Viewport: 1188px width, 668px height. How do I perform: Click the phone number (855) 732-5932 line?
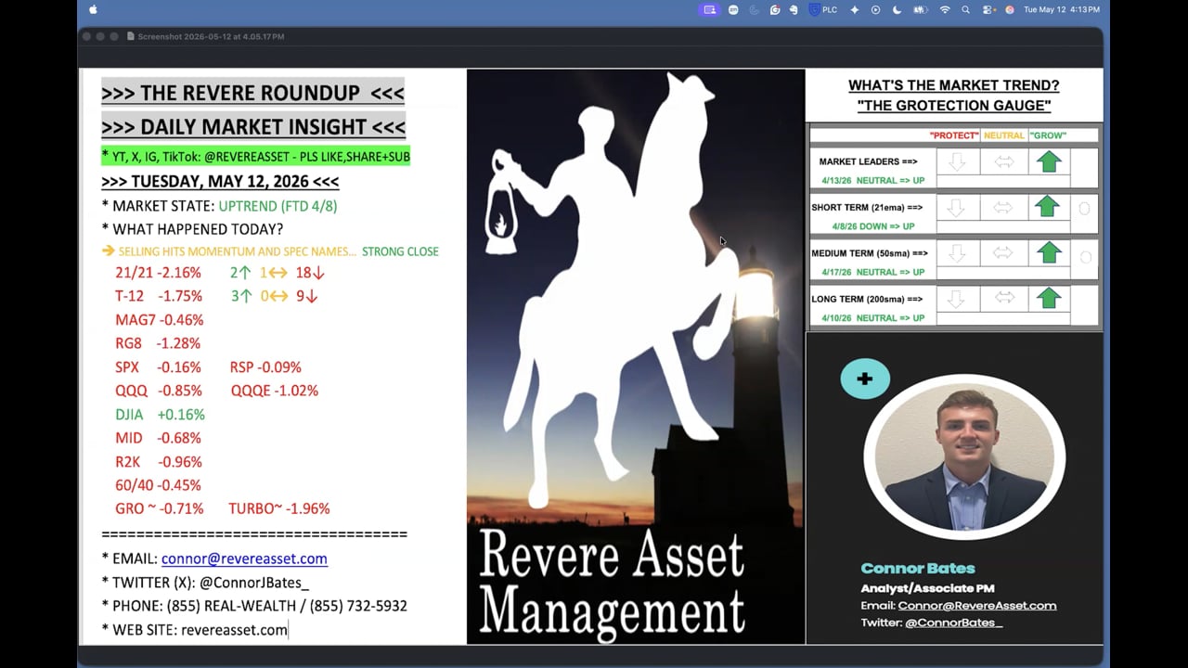coord(254,606)
